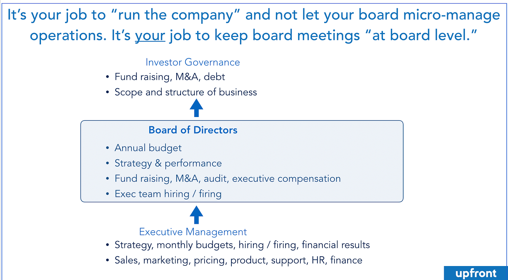The height and width of the screenshot is (280, 508).
Task: Click the bullet dot before Sales, marketing
Action: click(x=108, y=260)
